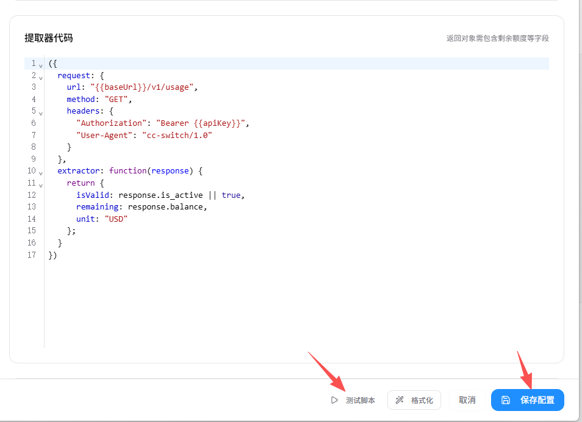Screen dimensions: 582x422
Task: Click the url "{{baseUrl}}/v1/usage" line
Action: (132, 87)
